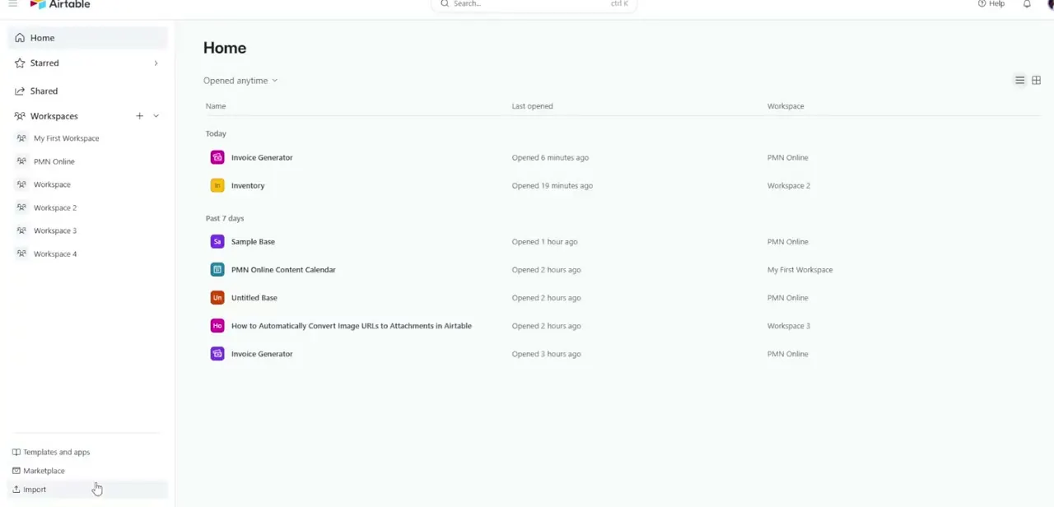Viewport: 1054px width, 507px height.
Task: Open 'PMN Online Content Calendar' base
Action: [x=283, y=269]
